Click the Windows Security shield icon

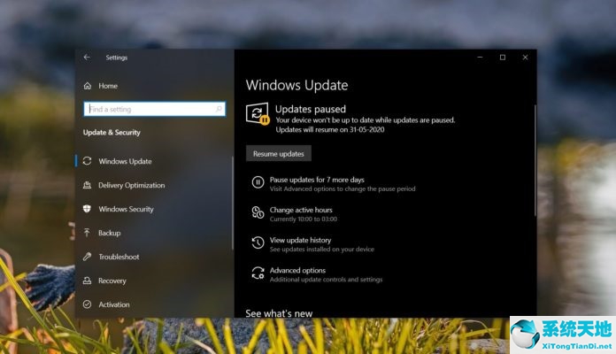[x=88, y=209]
